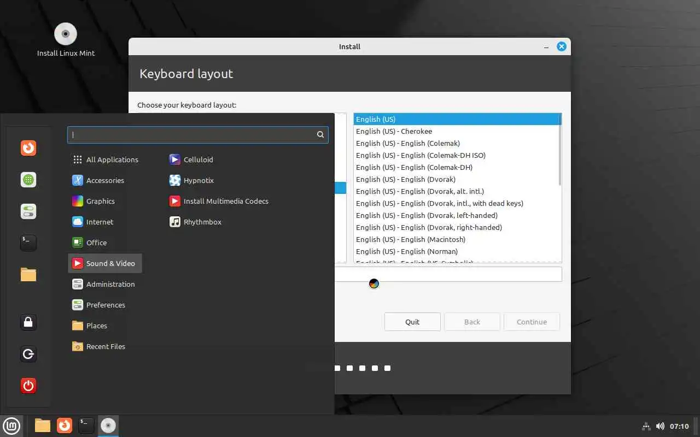Select the Preferences category

(105, 305)
